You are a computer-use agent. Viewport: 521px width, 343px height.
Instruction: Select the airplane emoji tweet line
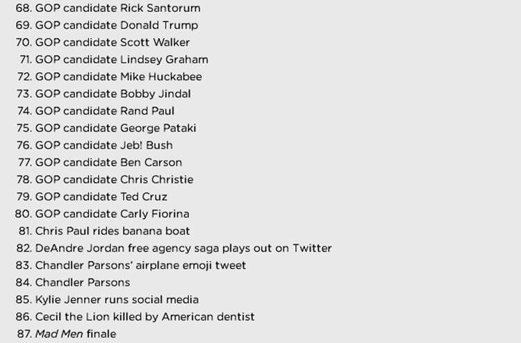tap(131, 265)
